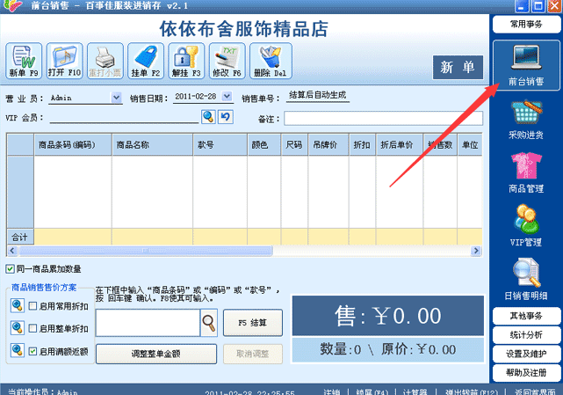Click the table scrollbar right arrow
This screenshot has height=395, width=563.
tap(476, 251)
